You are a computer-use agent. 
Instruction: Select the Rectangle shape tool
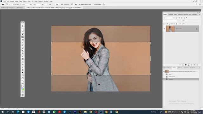point(23,75)
